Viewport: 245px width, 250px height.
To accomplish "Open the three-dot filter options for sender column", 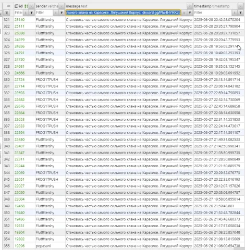I will pyautogui.click(x=56, y=12).
